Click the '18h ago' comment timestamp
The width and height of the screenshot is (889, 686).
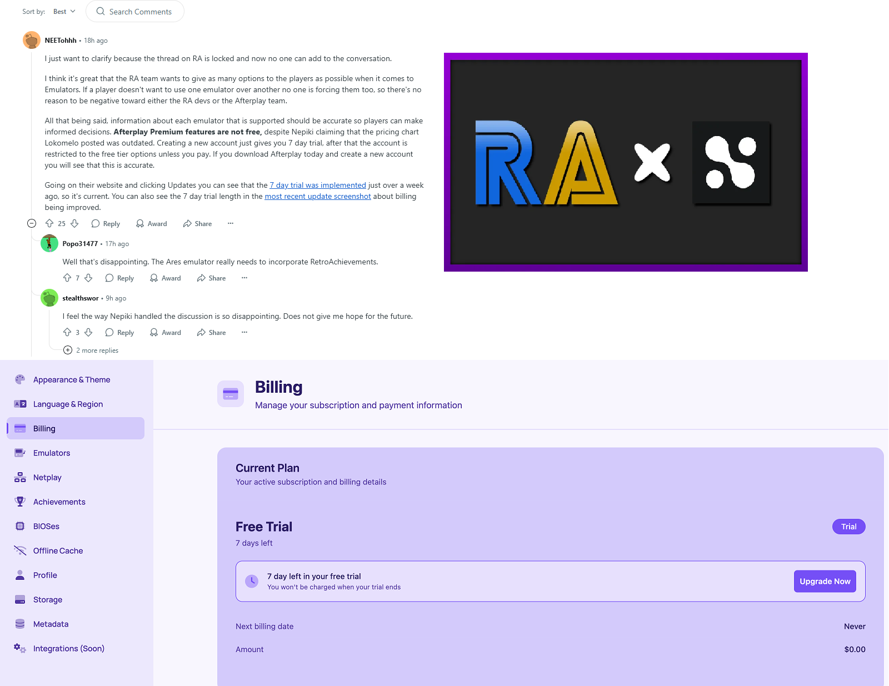pos(96,41)
